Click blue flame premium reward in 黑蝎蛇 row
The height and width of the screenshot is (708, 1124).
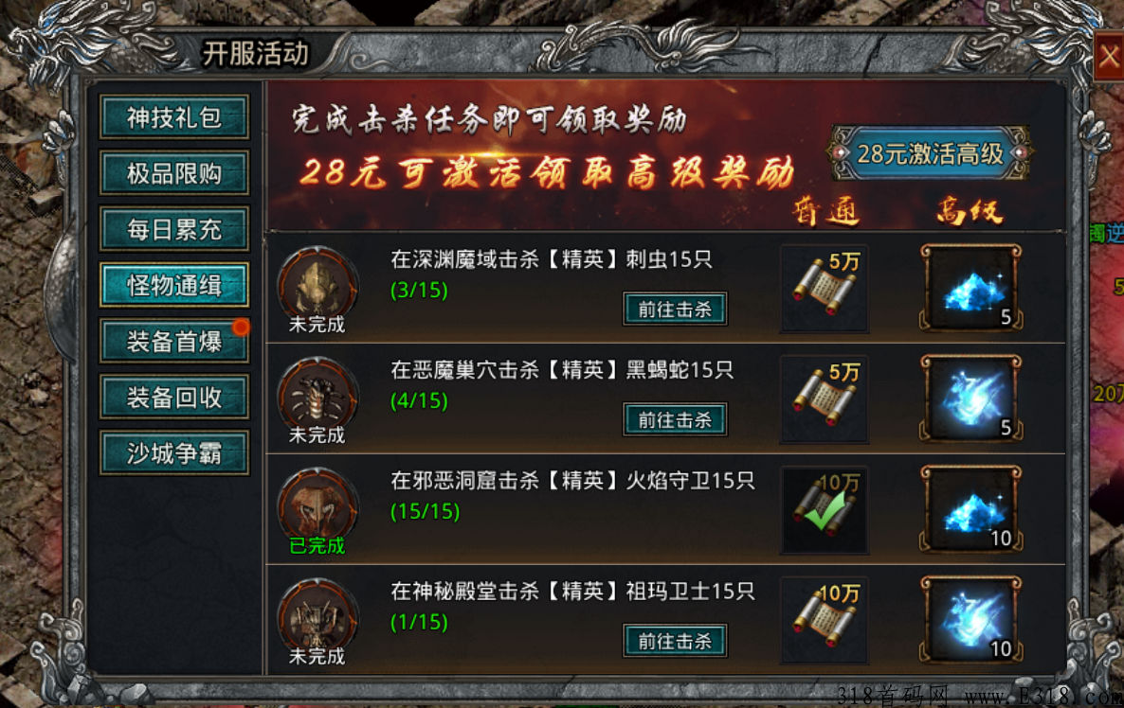tap(971, 398)
